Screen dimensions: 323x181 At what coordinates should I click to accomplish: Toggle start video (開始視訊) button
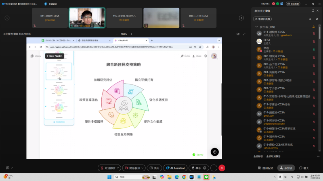[x=133, y=168]
